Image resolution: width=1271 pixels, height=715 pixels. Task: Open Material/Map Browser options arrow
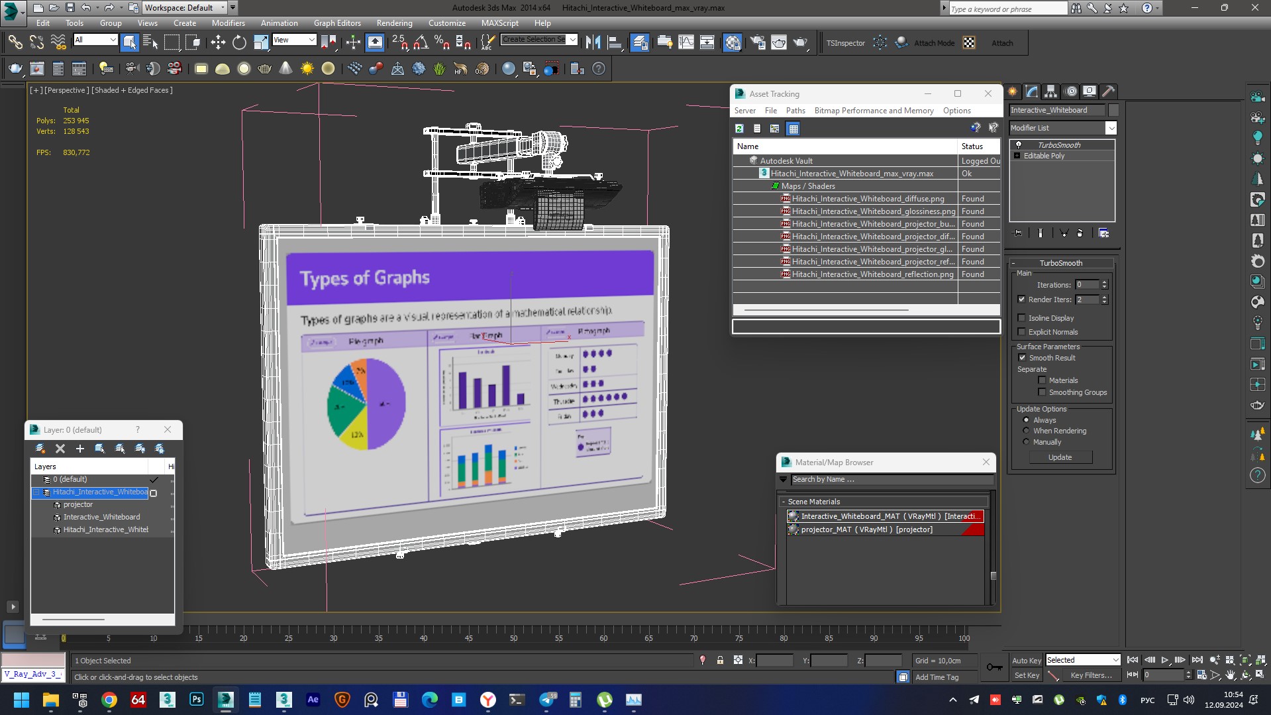[x=784, y=479]
